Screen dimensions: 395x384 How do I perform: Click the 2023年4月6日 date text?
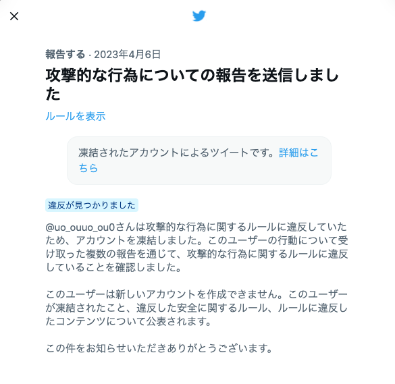[127, 55]
